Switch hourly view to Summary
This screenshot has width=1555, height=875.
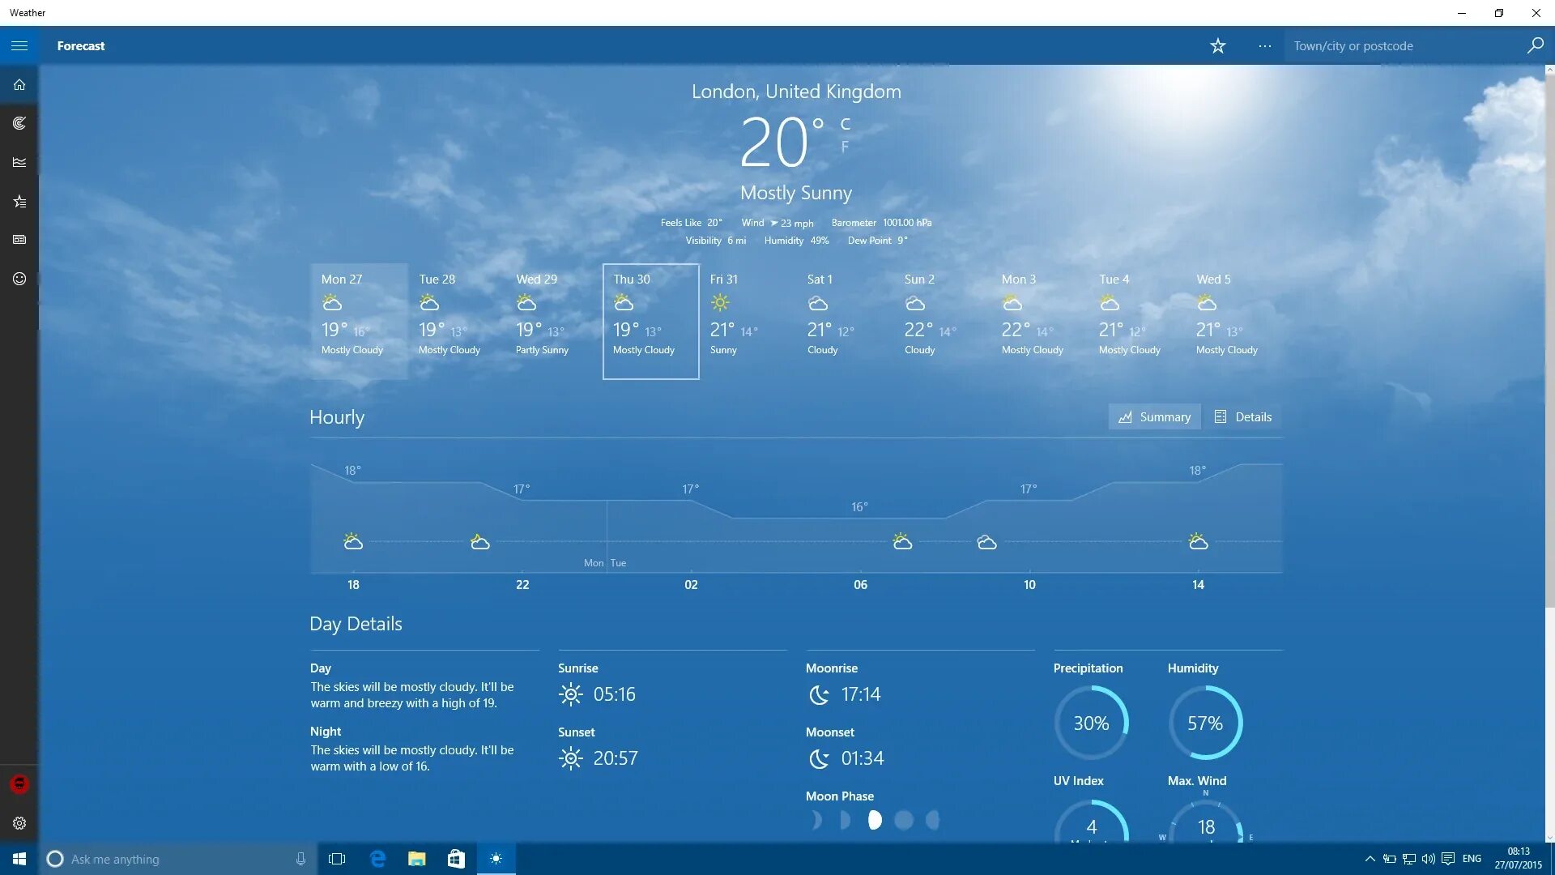point(1154,417)
